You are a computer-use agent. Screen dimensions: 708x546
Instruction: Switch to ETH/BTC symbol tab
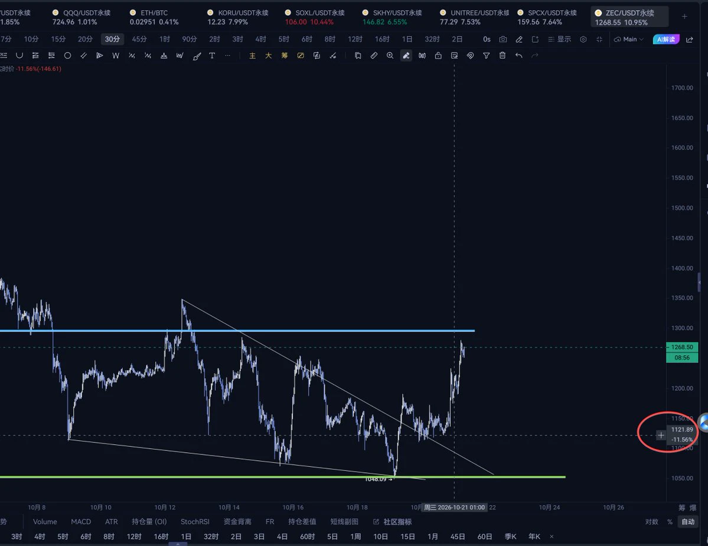(154, 17)
